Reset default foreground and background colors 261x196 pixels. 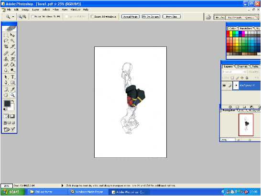point(5,109)
